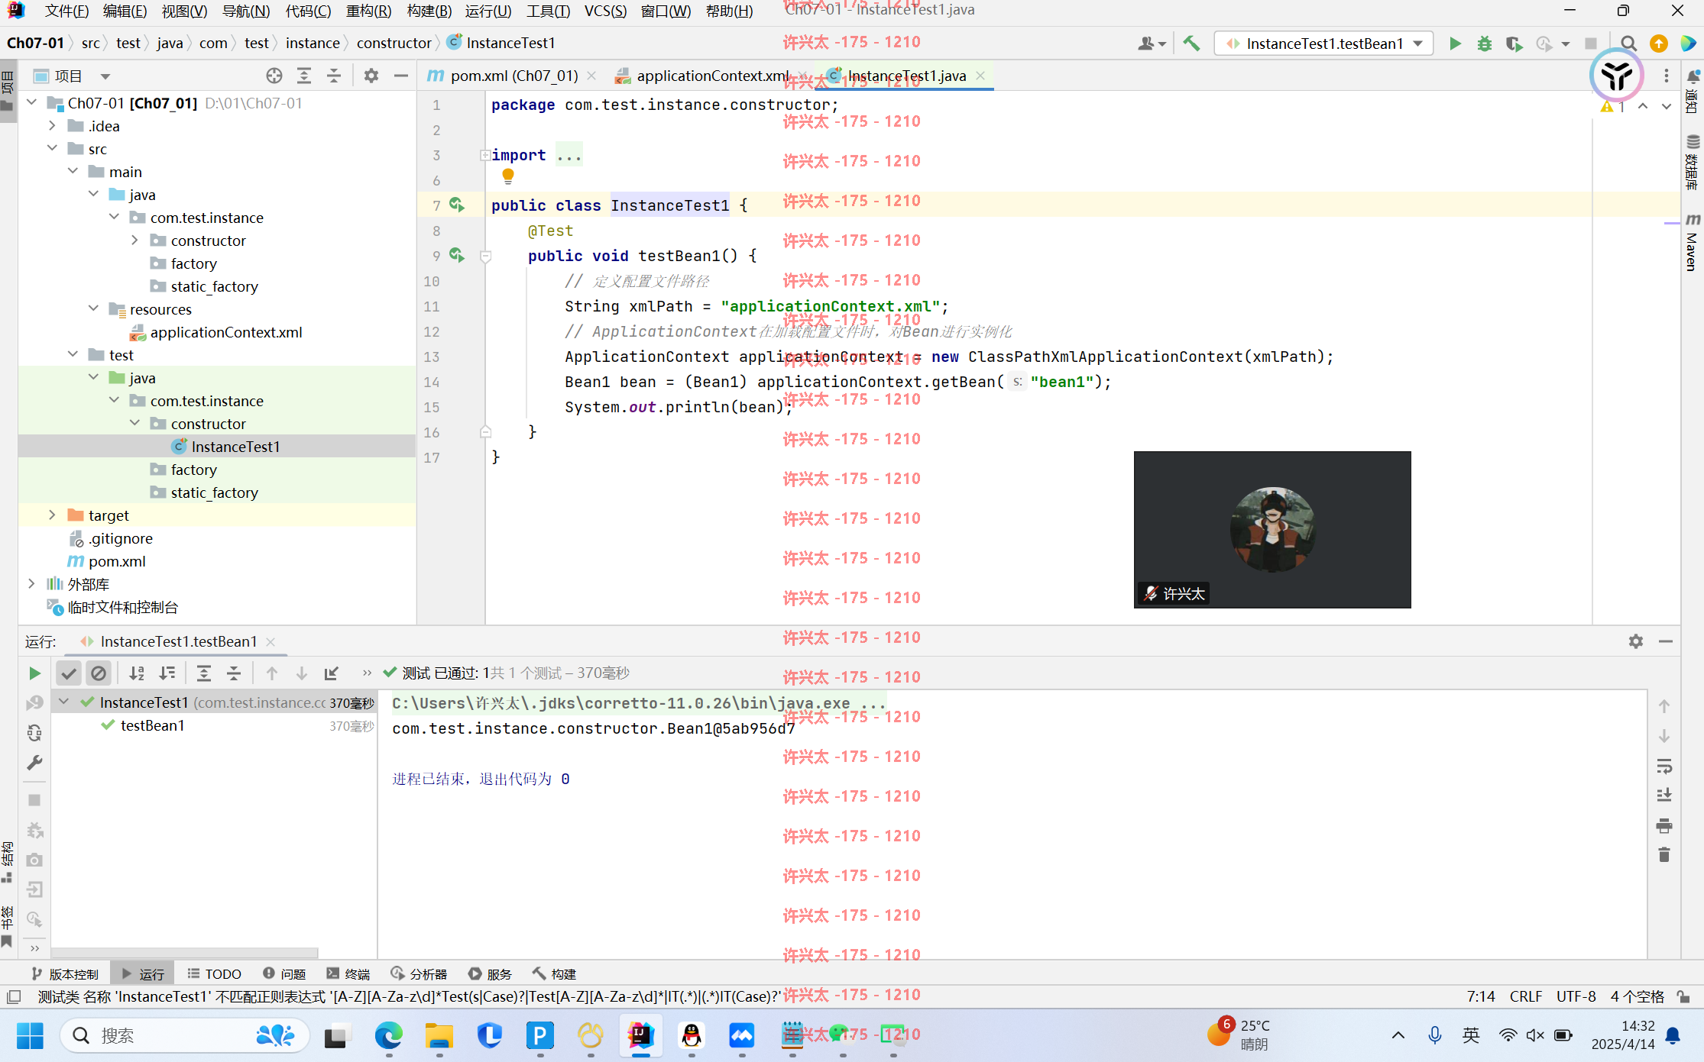The height and width of the screenshot is (1062, 1704).
Task: Open the IDE update notification icon
Action: (x=1658, y=44)
